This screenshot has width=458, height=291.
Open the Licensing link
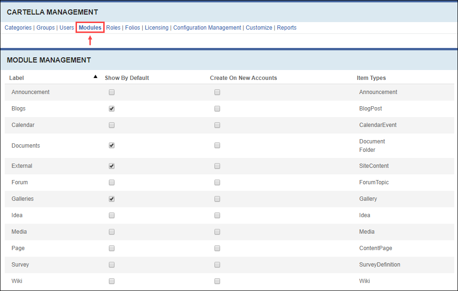click(x=157, y=28)
